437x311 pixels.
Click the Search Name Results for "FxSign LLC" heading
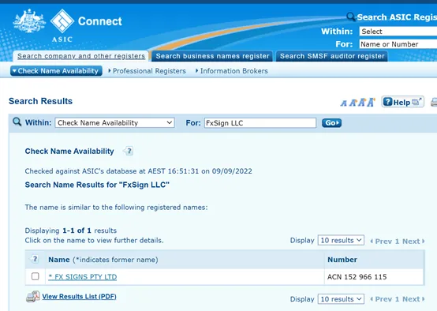coord(97,185)
